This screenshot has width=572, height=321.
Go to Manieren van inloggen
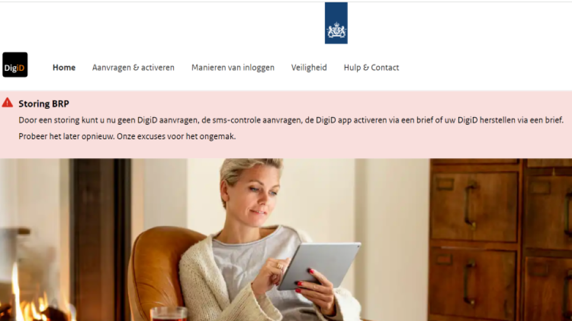coord(233,68)
